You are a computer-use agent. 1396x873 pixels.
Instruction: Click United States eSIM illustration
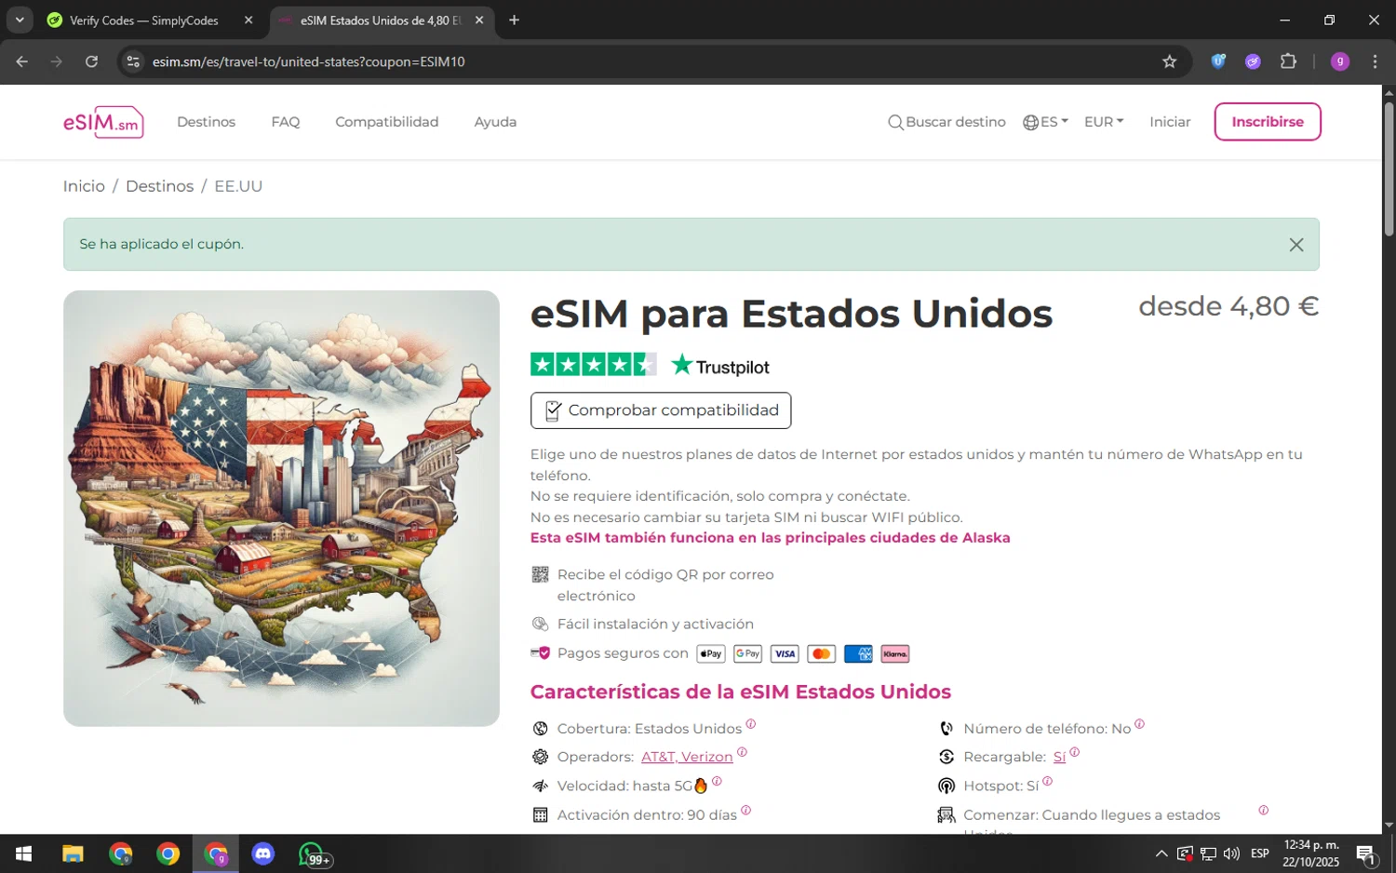281,508
